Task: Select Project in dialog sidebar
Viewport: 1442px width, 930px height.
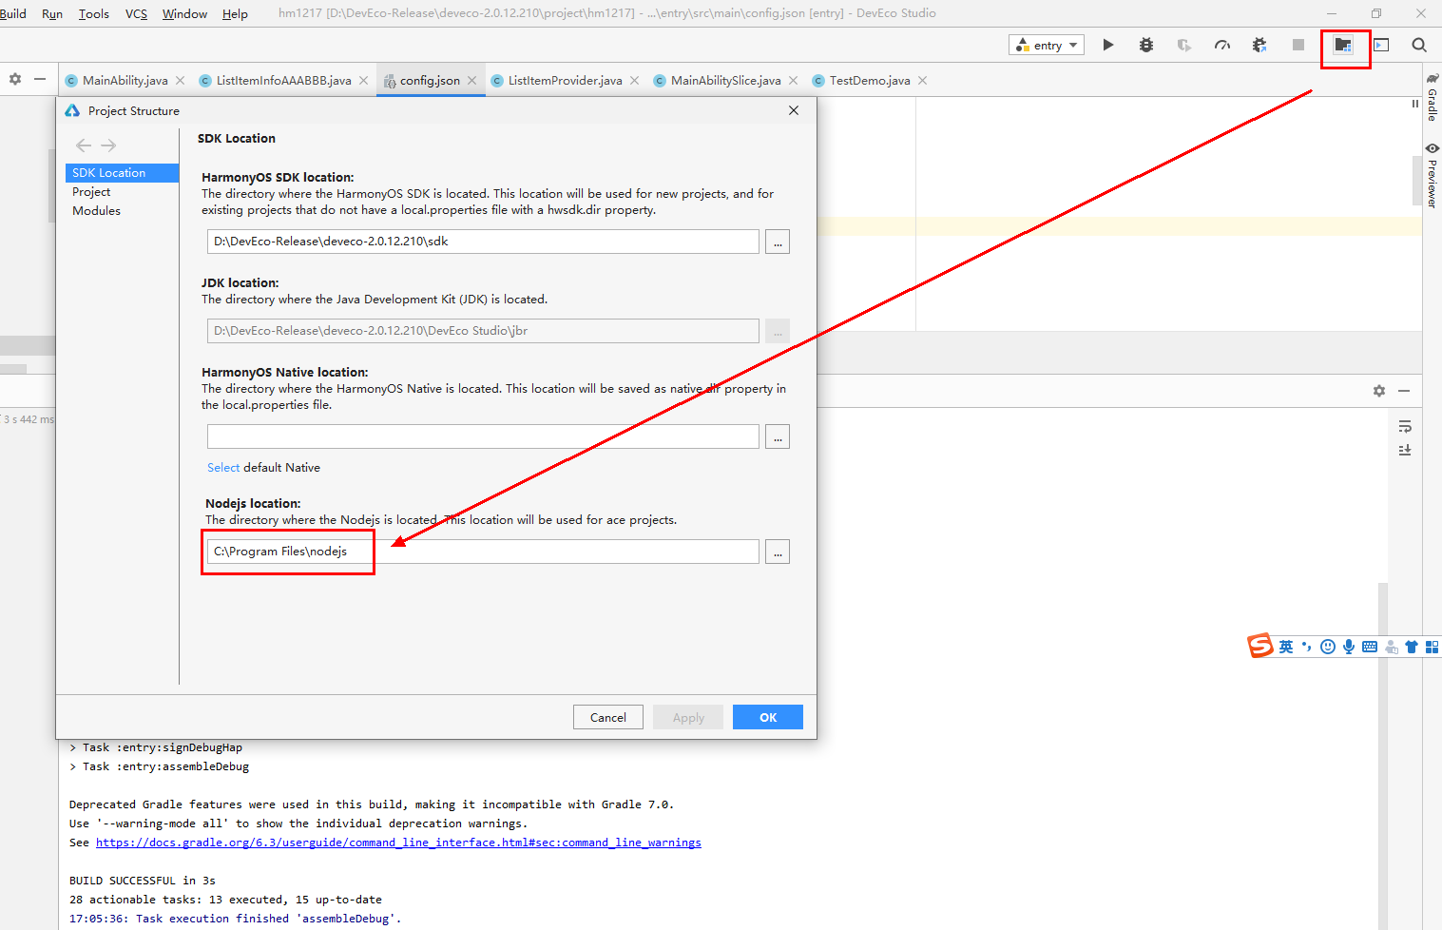Action: click(x=91, y=192)
